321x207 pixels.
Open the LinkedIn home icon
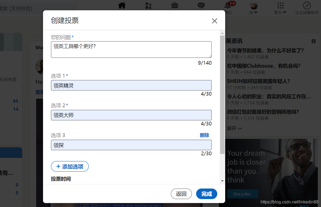(x=122, y=6)
